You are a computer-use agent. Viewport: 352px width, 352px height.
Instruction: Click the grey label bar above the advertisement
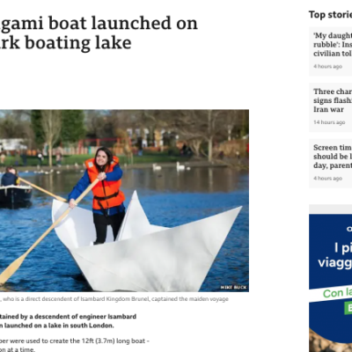click(x=330, y=209)
